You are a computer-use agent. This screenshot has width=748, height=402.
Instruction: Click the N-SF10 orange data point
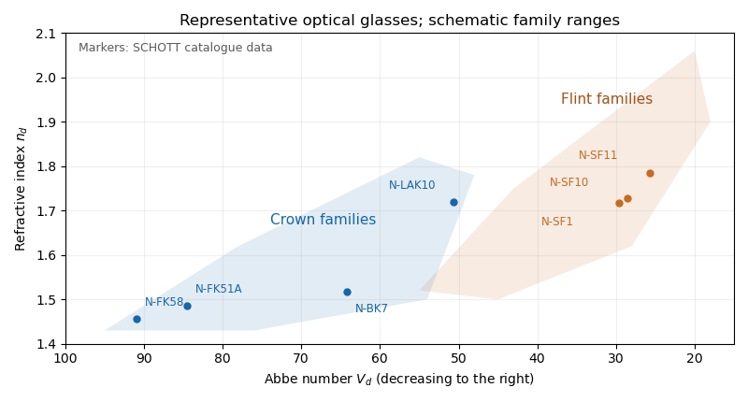tap(627, 198)
